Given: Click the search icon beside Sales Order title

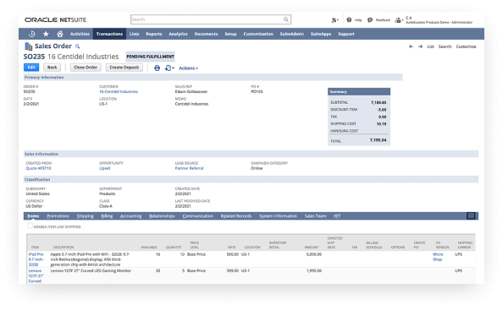Looking at the screenshot, I should [x=77, y=46].
